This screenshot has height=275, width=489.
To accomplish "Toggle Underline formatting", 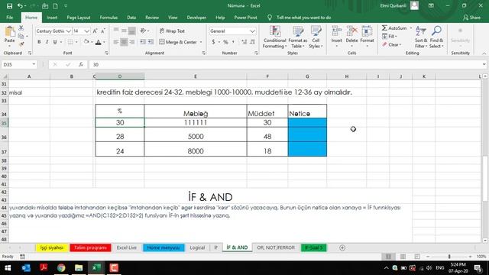I will coord(55,42).
